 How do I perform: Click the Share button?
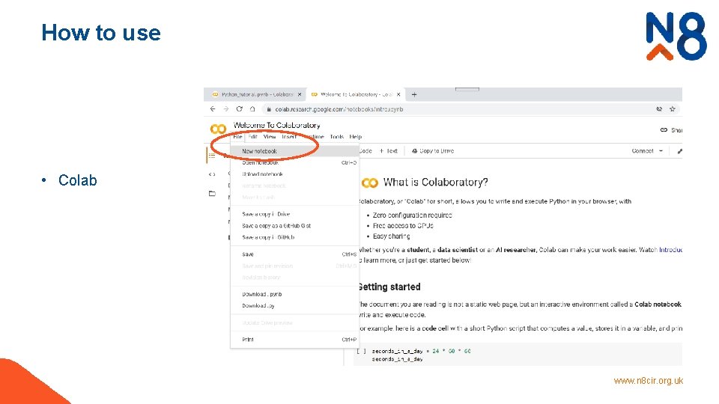click(671, 130)
